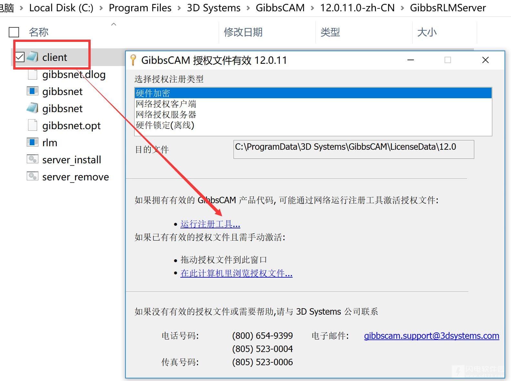This screenshot has width=511, height=381.
Task: Sort by the 名称 column header
Action: coord(38,32)
